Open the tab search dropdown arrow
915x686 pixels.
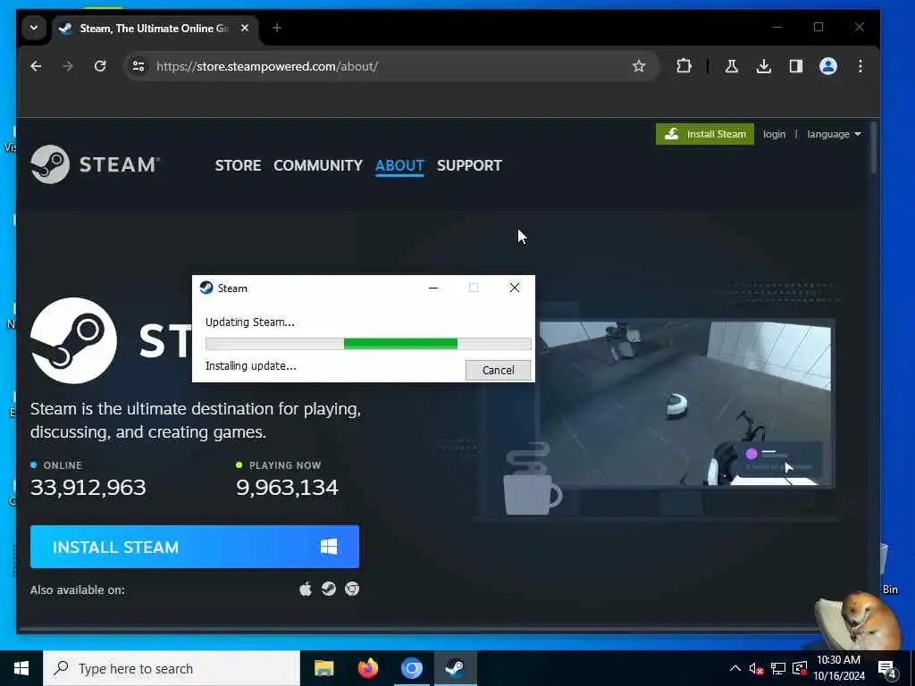(x=34, y=28)
